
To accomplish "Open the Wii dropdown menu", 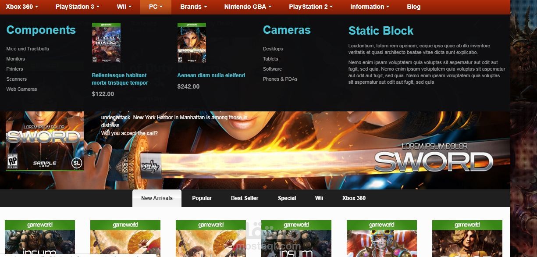I will click(124, 7).
